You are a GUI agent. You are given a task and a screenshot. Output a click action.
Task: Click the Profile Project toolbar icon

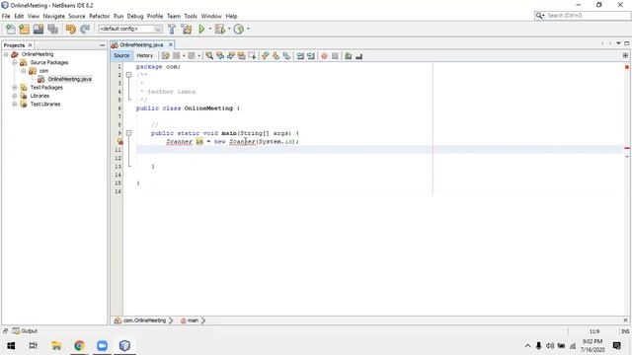[239, 29]
